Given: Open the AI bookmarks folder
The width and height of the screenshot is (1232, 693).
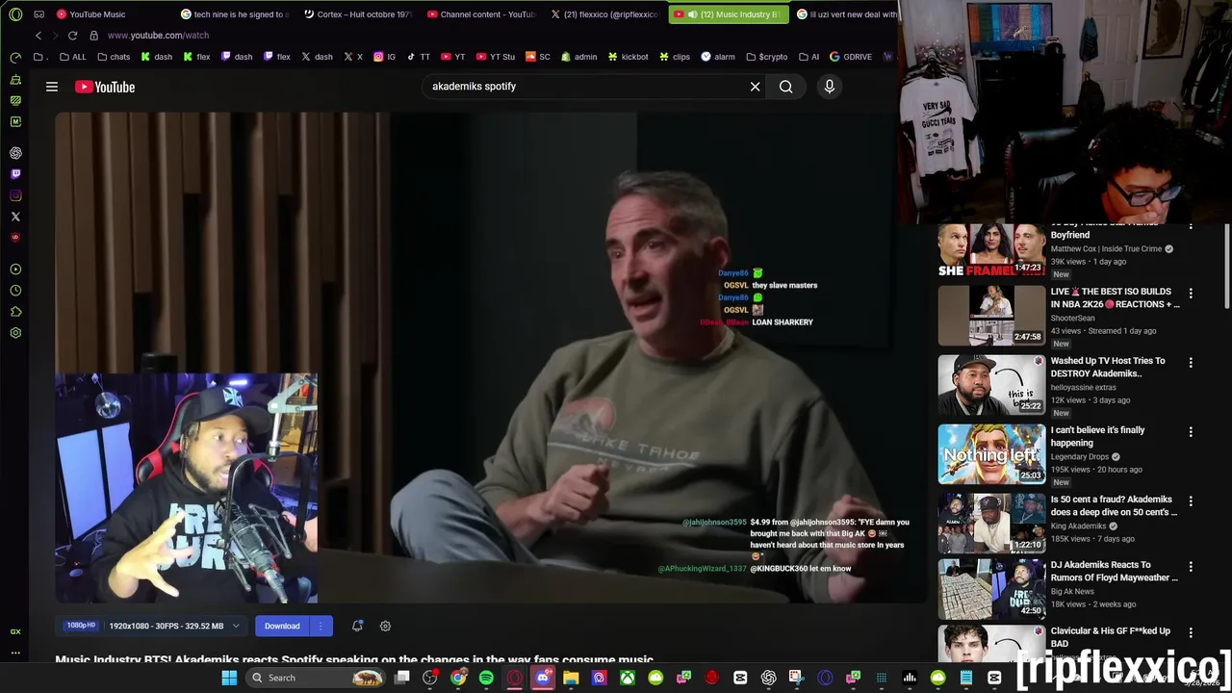Looking at the screenshot, I should pyautogui.click(x=808, y=57).
